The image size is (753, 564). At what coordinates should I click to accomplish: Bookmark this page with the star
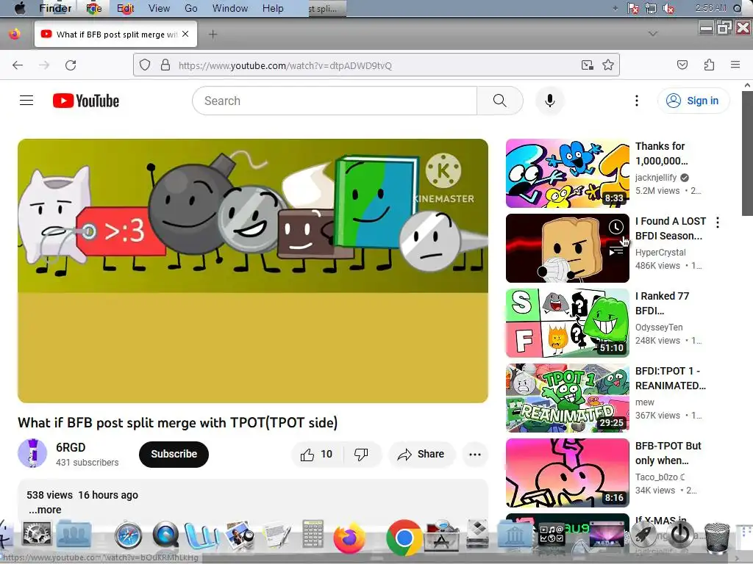pyautogui.click(x=608, y=65)
